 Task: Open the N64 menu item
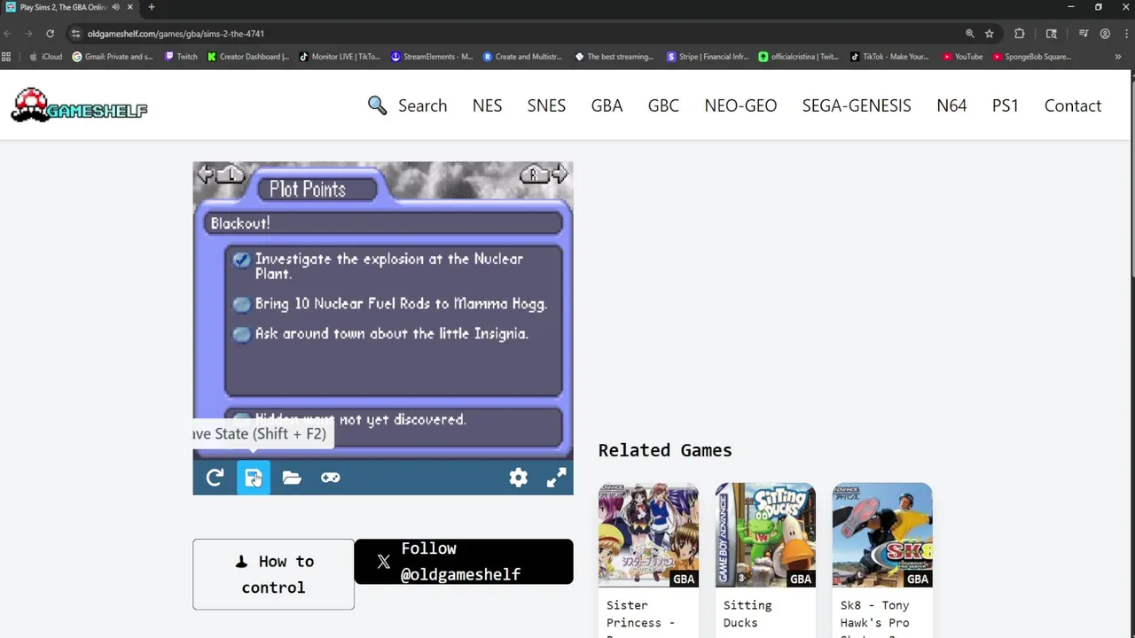pos(951,105)
